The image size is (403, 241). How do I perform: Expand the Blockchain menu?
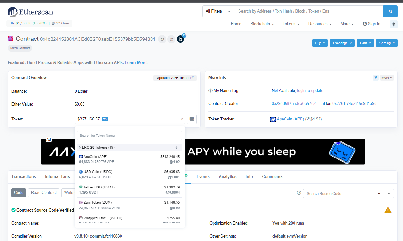[262, 24]
